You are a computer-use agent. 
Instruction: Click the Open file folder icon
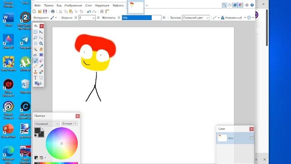(x=40, y=11)
